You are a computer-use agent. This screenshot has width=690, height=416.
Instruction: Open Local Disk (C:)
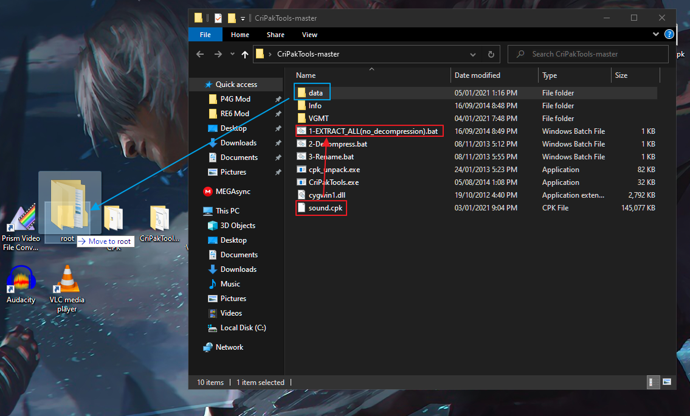[x=243, y=328]
